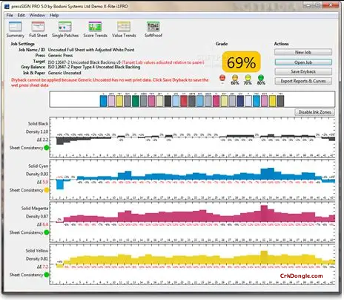Click the 'Generic Press' press value
344x300 pixels.
coord(60,56)
